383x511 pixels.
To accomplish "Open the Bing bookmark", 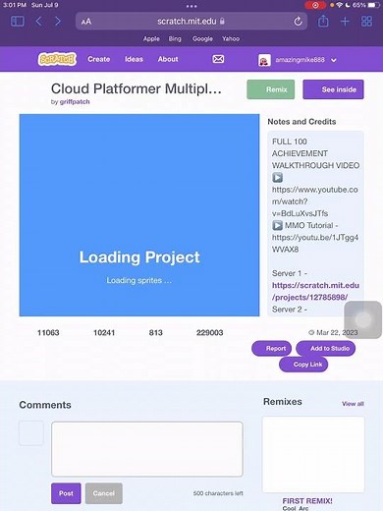I will [175, 38].
